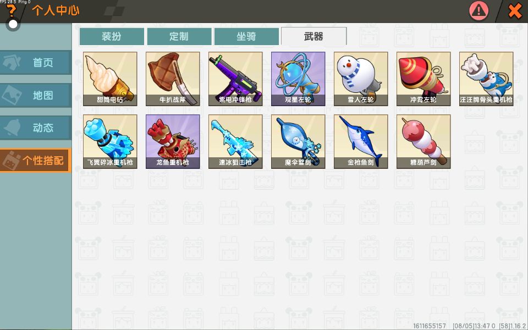Open the 动态 sidebar section
The width and height of the screenshot is (528, 330).
point(36,128)
